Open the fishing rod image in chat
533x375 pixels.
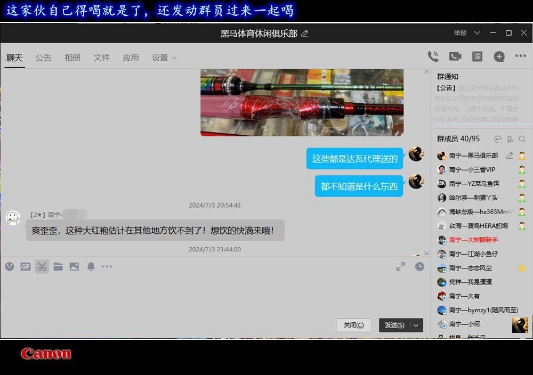tap(302, 103)
